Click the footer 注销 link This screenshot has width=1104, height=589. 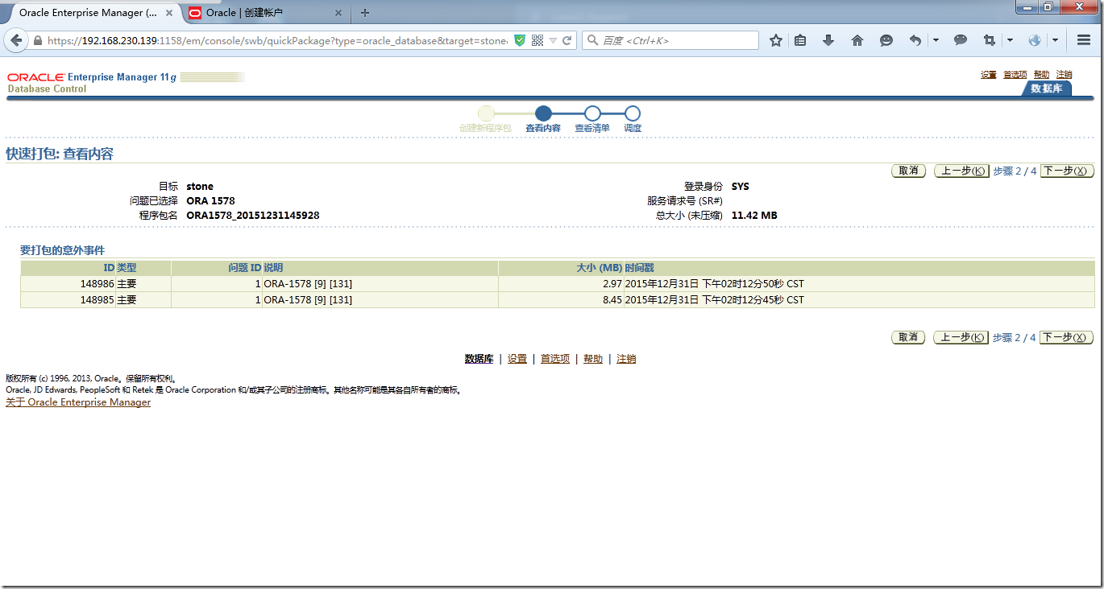point(626,359)
